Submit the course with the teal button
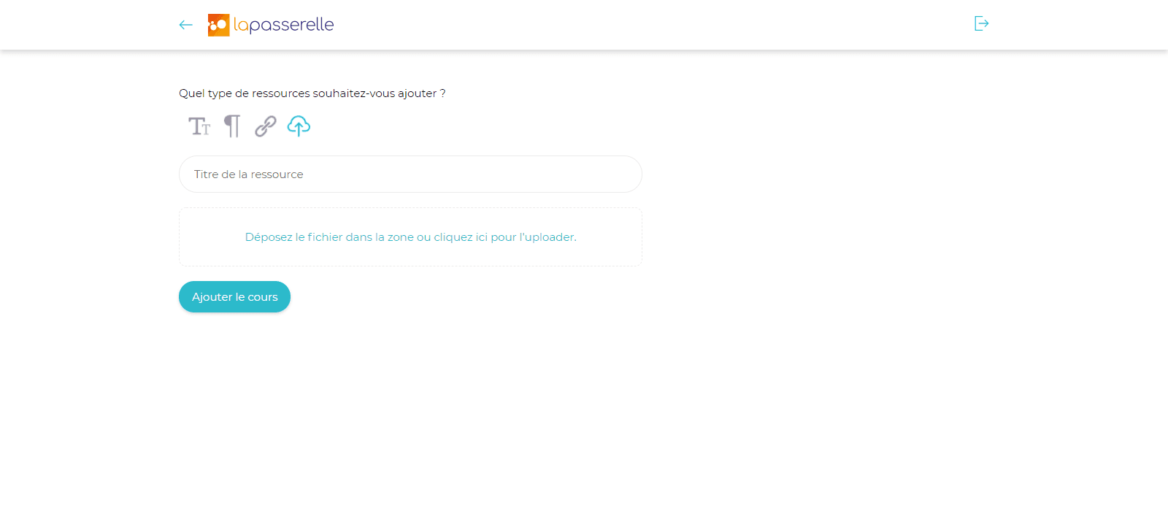This screenshot has width=1168, height=511. click(234, 297)
